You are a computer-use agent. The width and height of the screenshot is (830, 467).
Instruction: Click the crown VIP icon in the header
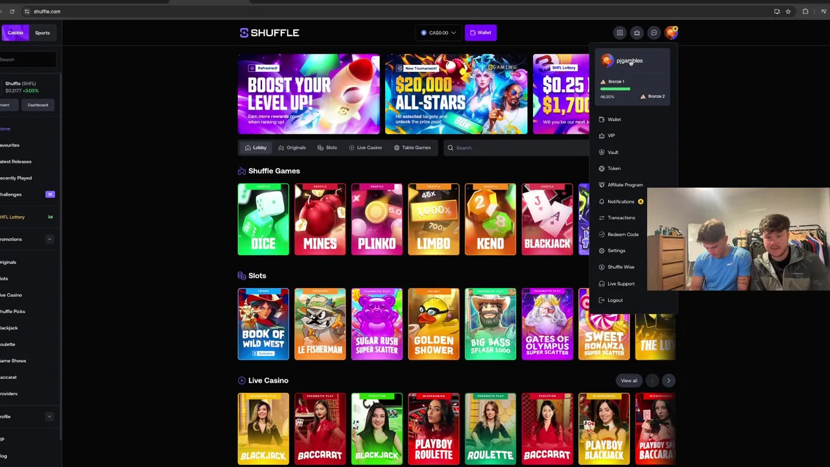[x=637, y=32]
